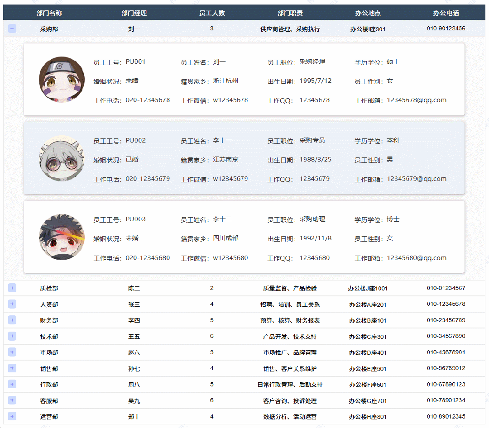Expand 行政部 using its plus icon
Screen dimensions: 489x428
click(x=12, y=384)
